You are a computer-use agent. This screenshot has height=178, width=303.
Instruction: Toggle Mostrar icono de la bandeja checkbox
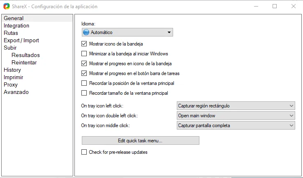pos(84,44)
